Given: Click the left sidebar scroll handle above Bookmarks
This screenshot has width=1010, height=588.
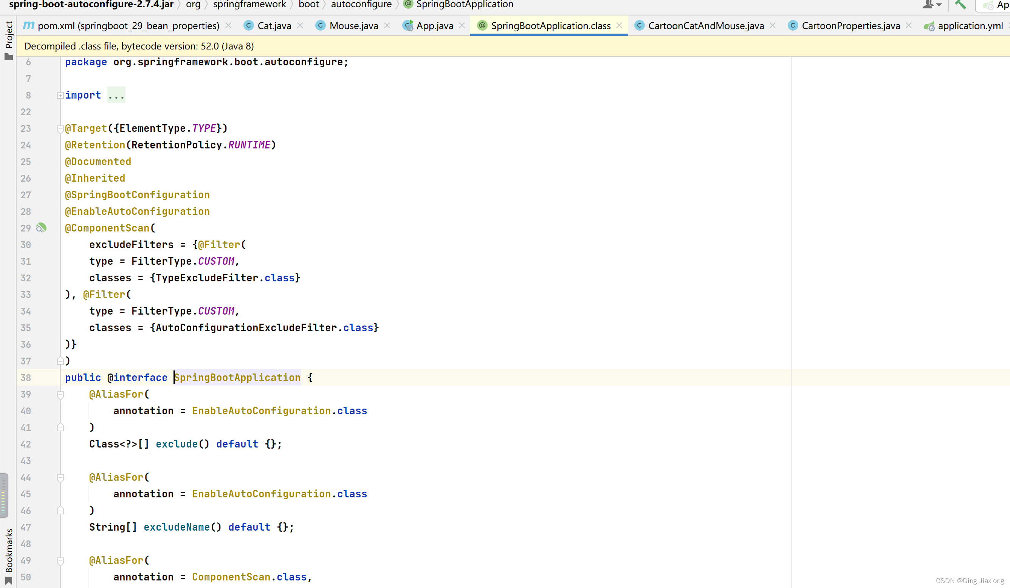Looking at the screenshot, I should pos(4,495).
